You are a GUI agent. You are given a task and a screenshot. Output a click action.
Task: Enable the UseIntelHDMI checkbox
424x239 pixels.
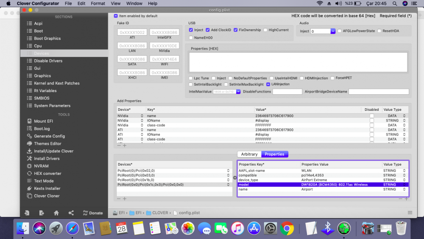[272, 78]
